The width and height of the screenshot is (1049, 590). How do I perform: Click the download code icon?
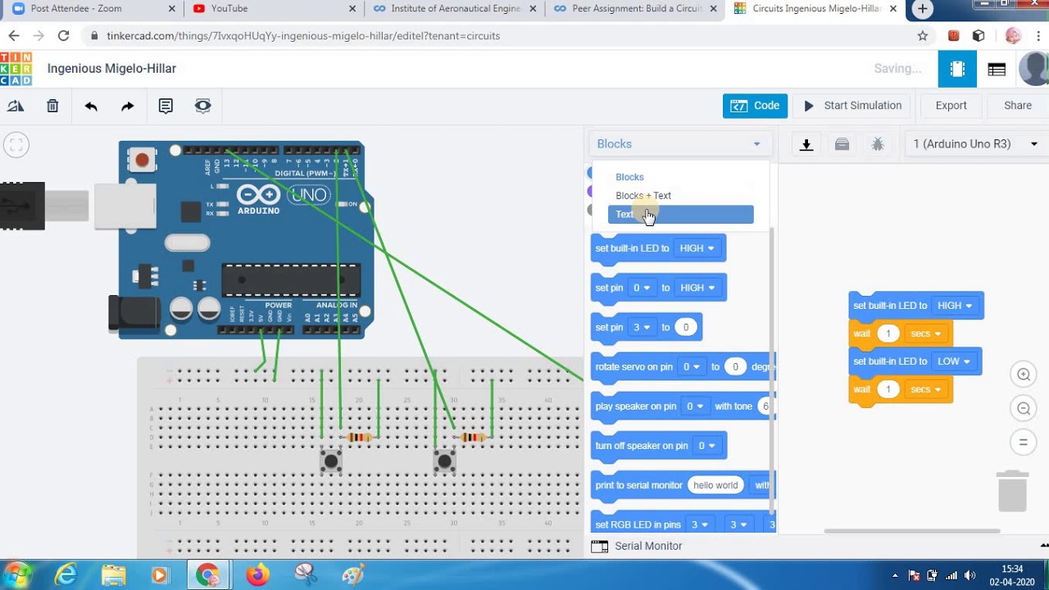click(x=806, y=144)
